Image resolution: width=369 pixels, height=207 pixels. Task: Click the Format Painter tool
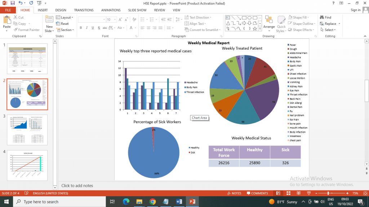coord(26,30)
